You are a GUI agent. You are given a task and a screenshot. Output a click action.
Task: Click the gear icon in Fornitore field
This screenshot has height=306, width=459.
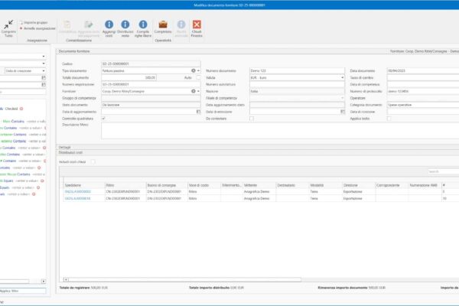(x=194, y=91)
